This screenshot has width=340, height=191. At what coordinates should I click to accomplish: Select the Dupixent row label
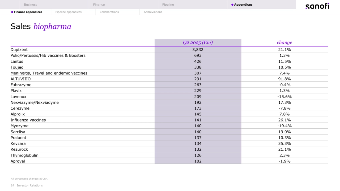19,50
